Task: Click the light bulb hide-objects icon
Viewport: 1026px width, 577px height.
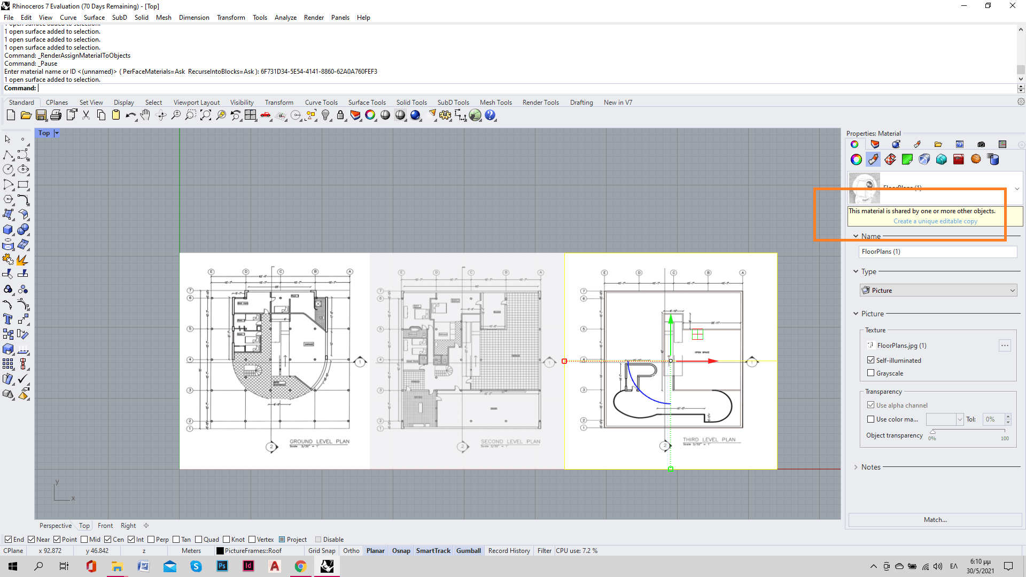Action: click(x=325, y=115)
